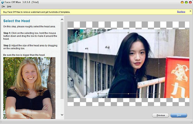The width and height of the screenshot is (193, 124).
Task: Click the top-middle handle of main selection box
Action: (x=128, y=33)
